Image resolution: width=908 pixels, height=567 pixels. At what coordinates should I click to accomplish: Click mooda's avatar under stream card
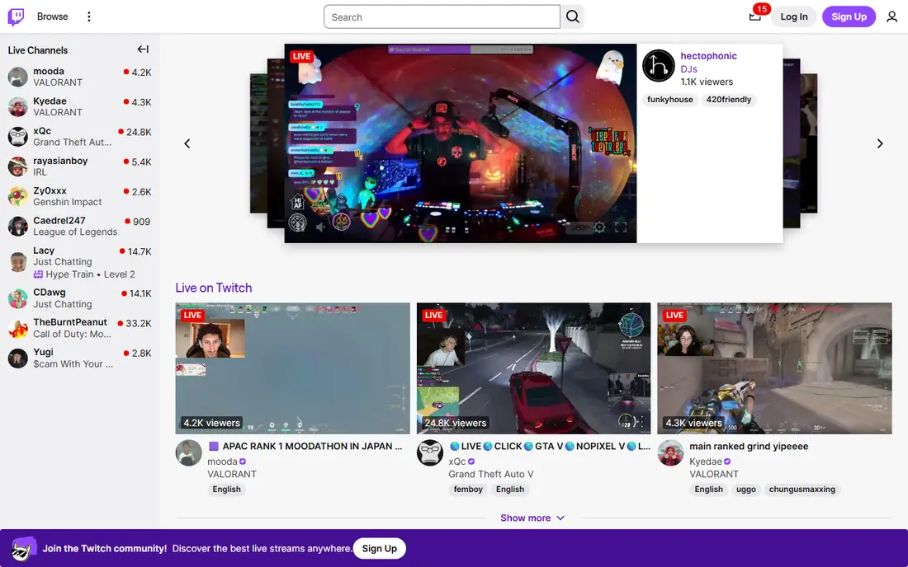[x=189, y=452]
